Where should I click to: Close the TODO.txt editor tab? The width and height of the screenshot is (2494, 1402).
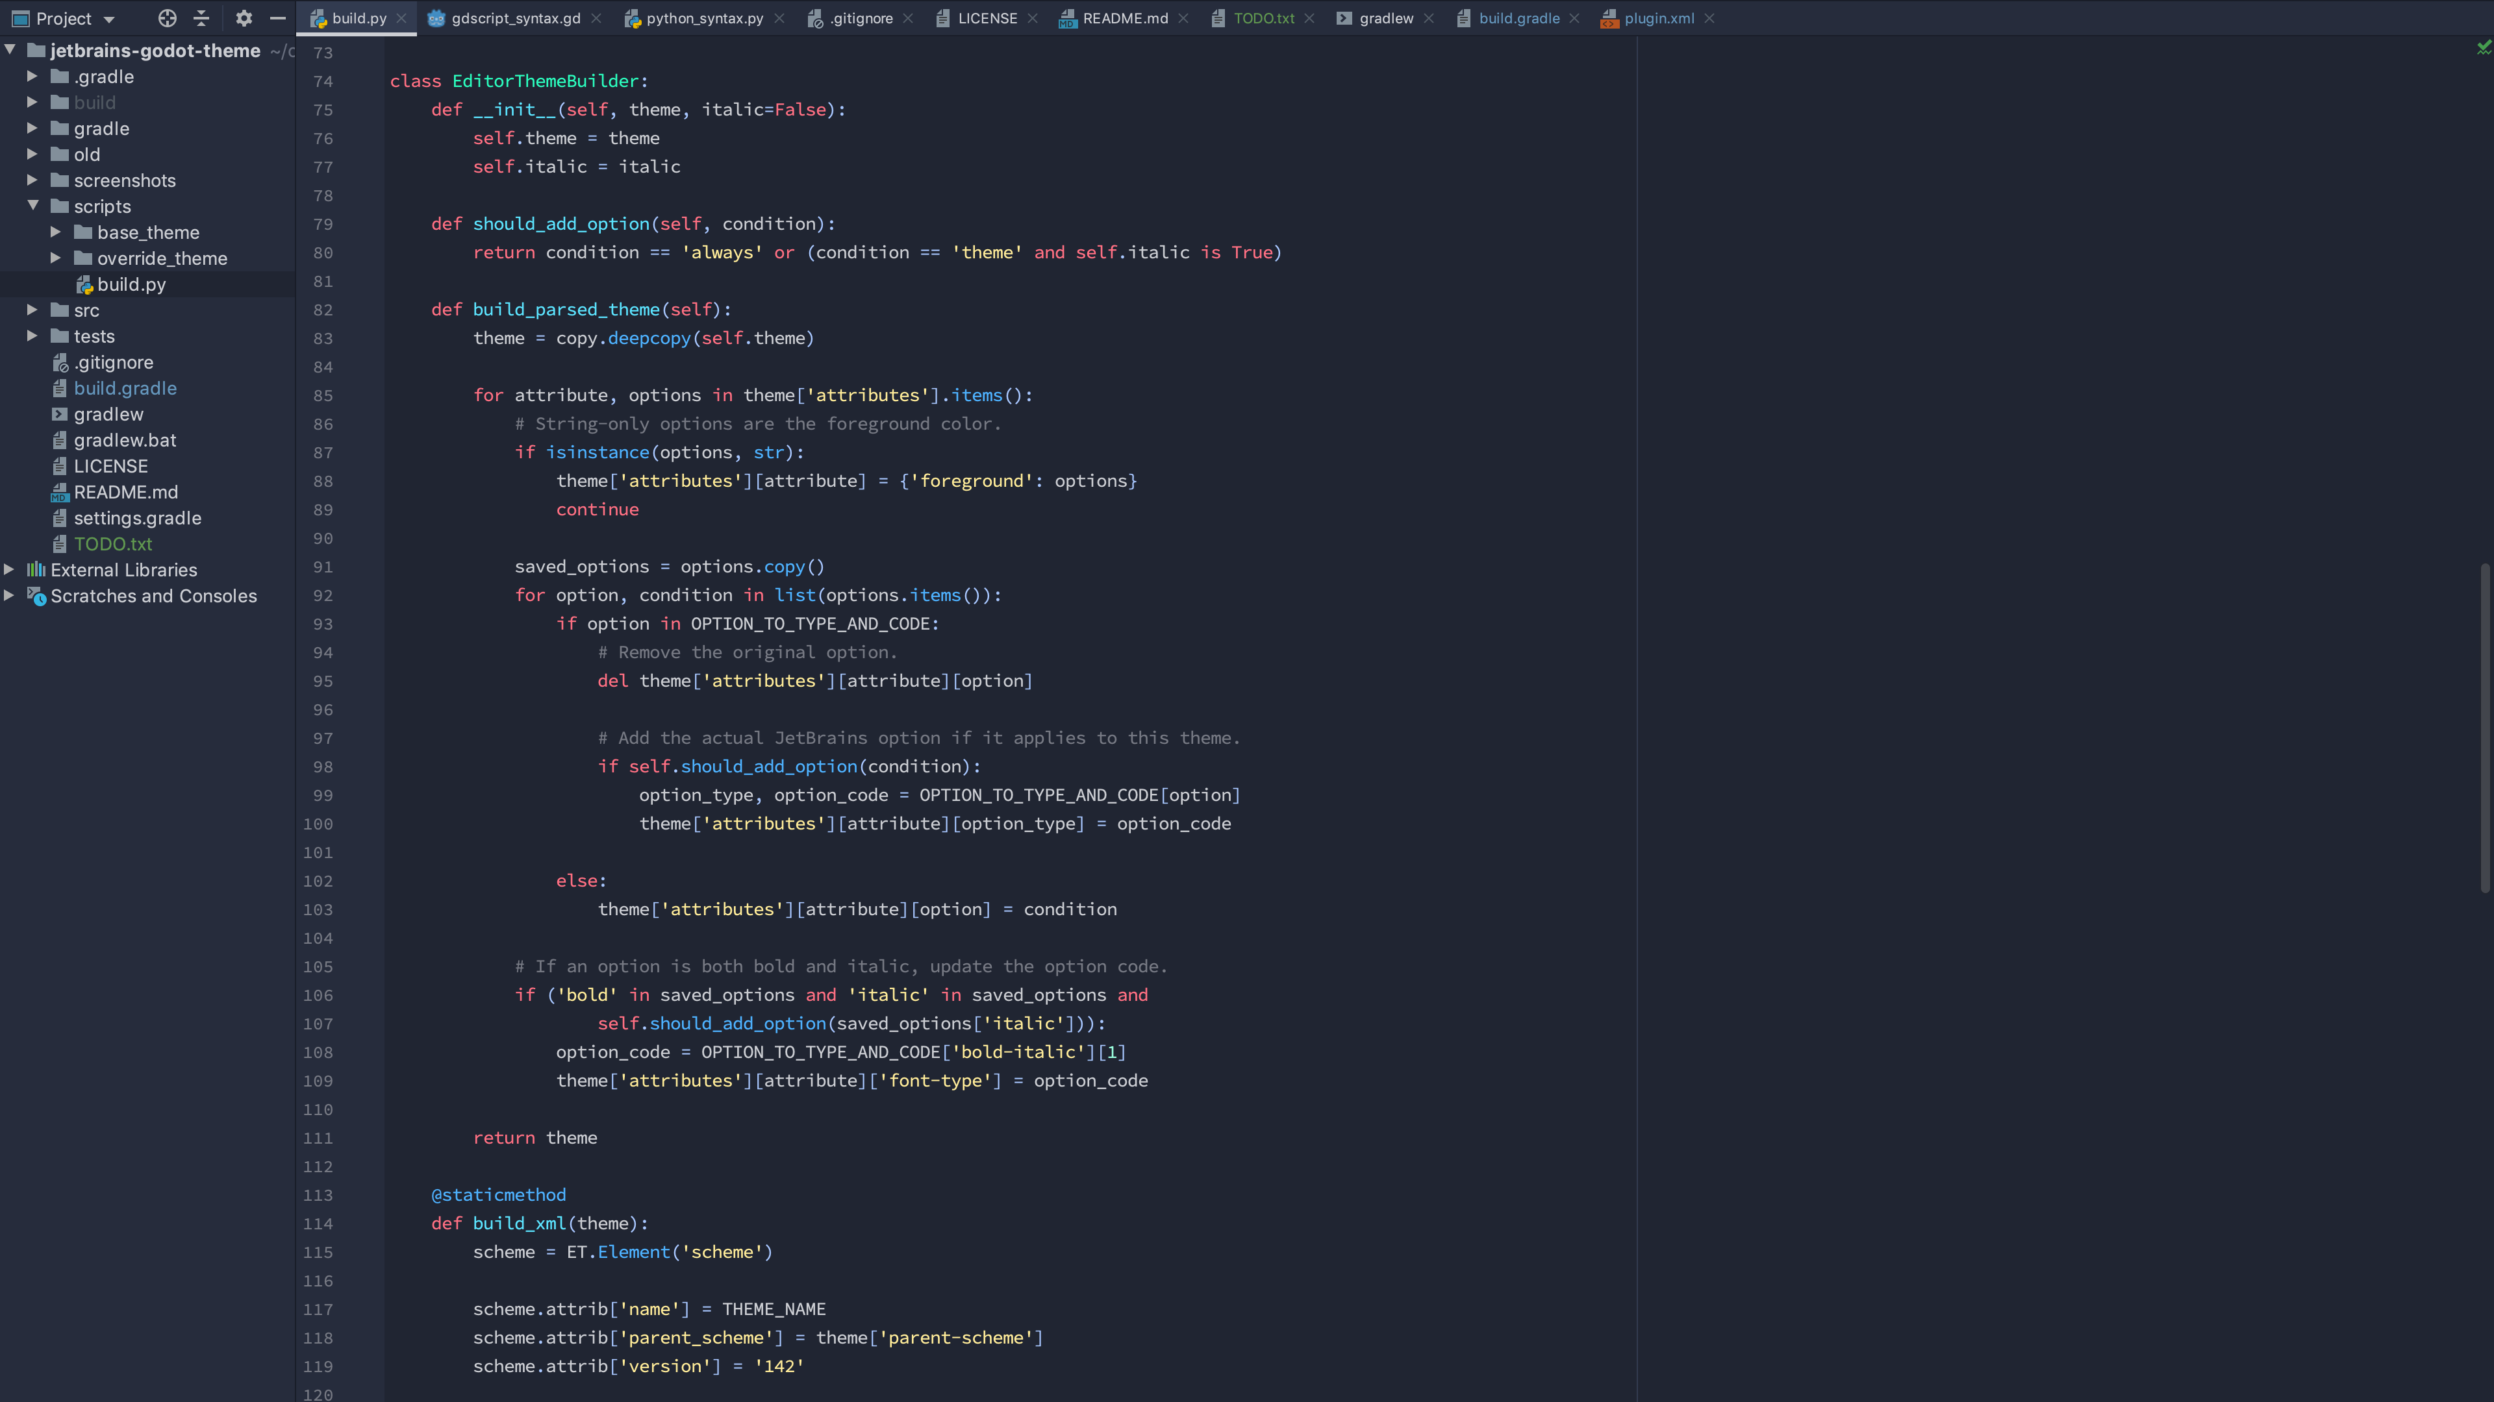click(x=1309, y=18)
